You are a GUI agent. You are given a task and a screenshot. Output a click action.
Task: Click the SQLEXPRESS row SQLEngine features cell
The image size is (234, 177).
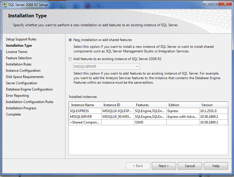[x=150, y=111]
